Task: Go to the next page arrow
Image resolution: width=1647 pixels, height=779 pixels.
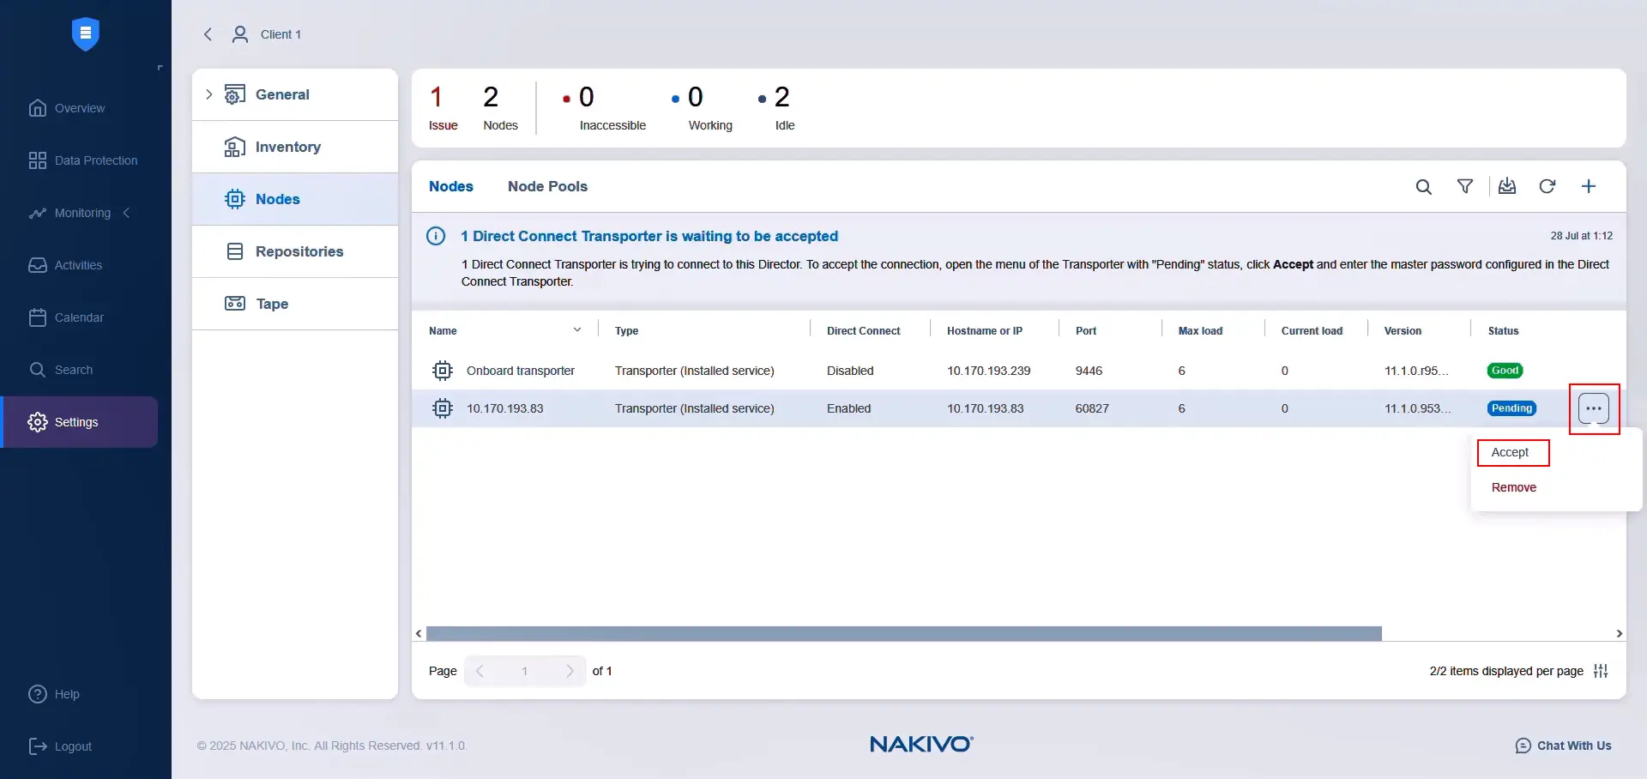Action: pos(570,671)
